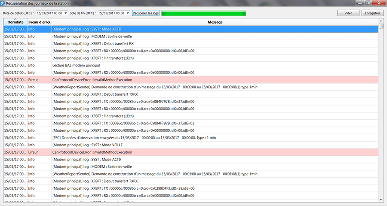This screenshot has height=206, width=387.
Task: Click the 'Récupérer les logs' button
Action: coord(145,13)
